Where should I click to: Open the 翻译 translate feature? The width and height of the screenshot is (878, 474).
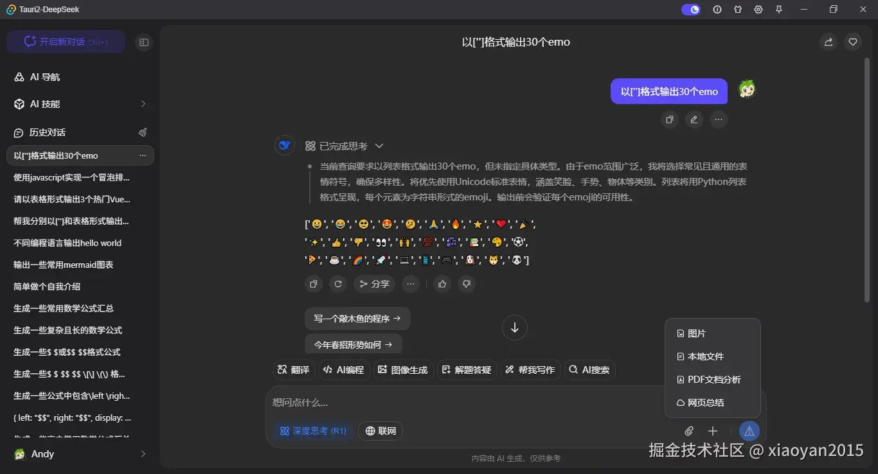293,369
